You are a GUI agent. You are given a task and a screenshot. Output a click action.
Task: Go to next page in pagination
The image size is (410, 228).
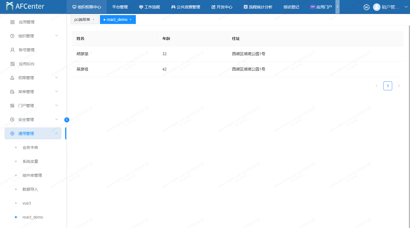(x=399, y=86)
